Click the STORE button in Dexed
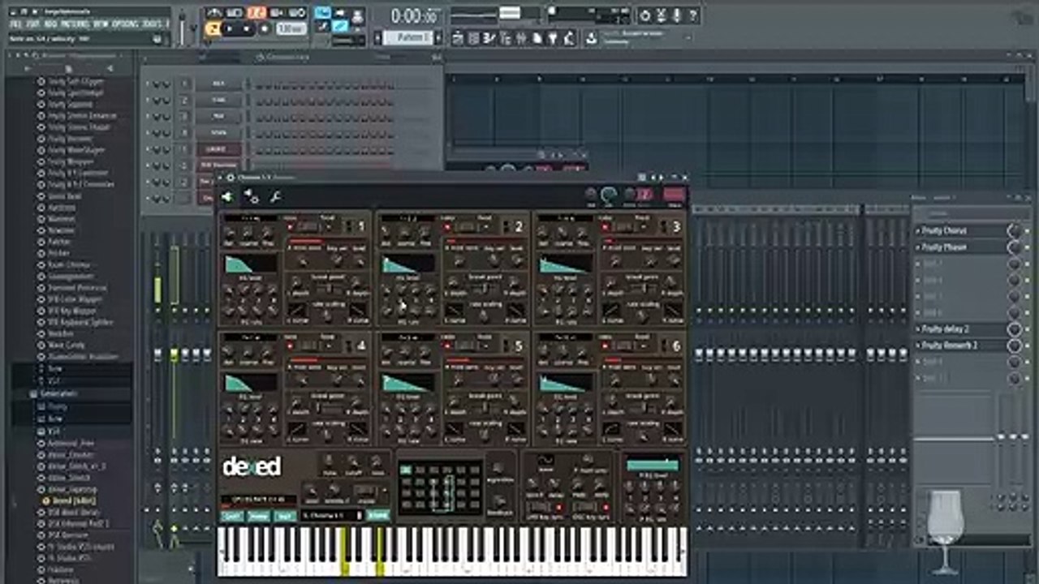Image resolution: width=1039 pixels, height=584 pixels. coord(378,515)
